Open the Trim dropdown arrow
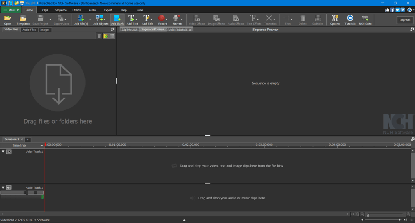 (x=291, y=19)
